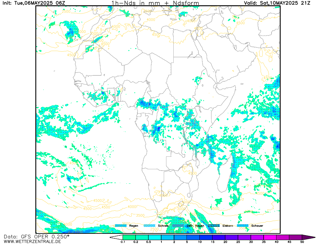This screenshot has height=244, width=316.
Task: Pick the colorbar segment between 40 and 45
Action: point(283,237)
